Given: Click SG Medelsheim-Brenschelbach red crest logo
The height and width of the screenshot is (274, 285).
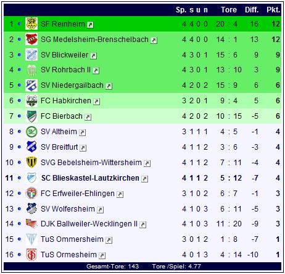Looking at the screenshot, I should click(x=31, y=39).
